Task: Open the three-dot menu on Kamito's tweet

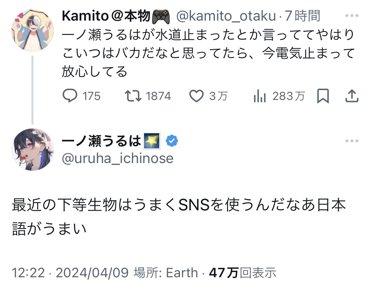Action: coord(352,16)
